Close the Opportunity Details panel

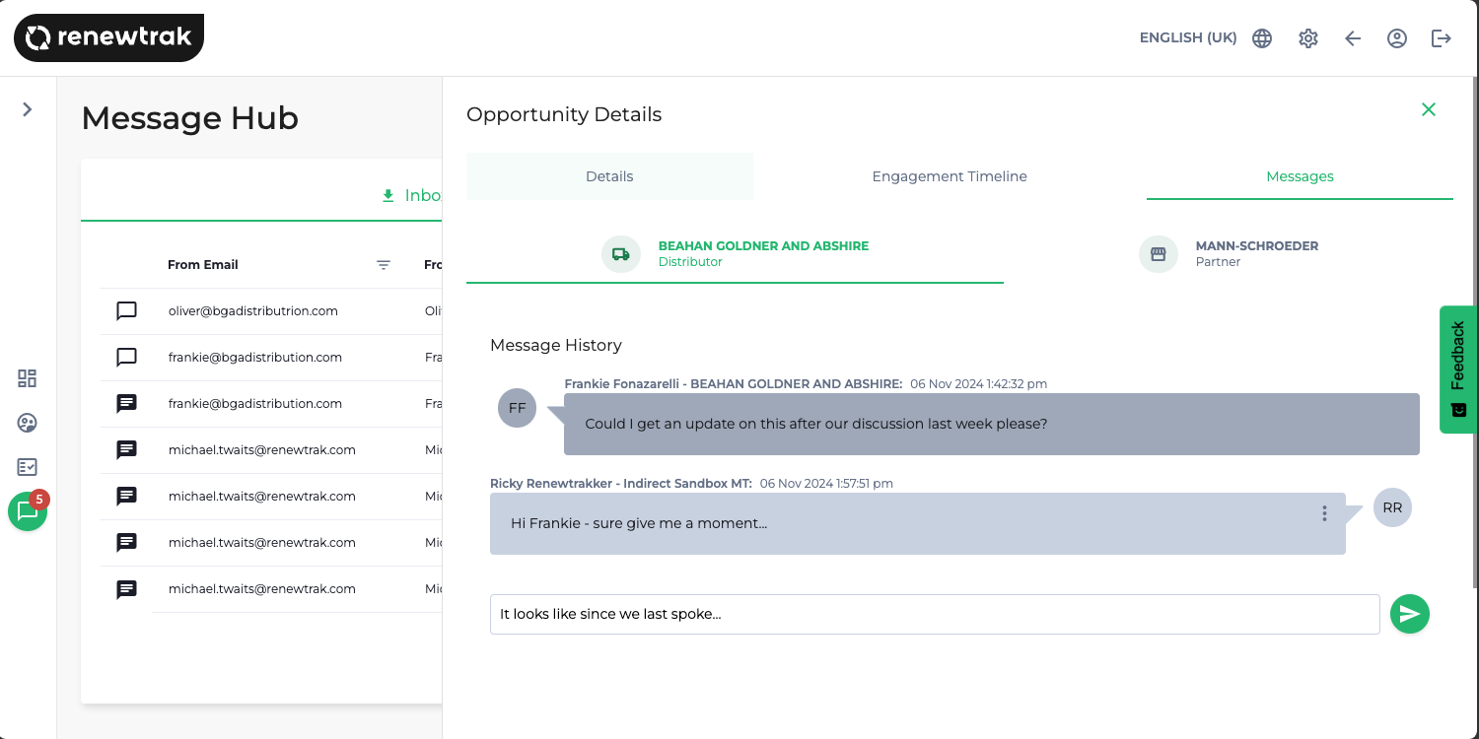point(1429,109)
